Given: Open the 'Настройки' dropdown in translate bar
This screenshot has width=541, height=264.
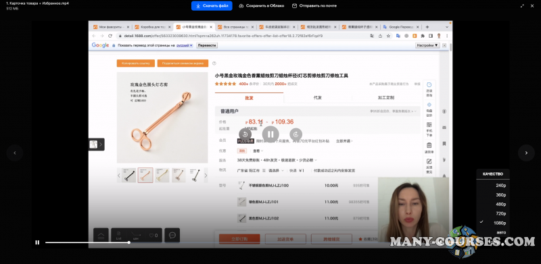Looking at the screenshot, I should [427, 45].
